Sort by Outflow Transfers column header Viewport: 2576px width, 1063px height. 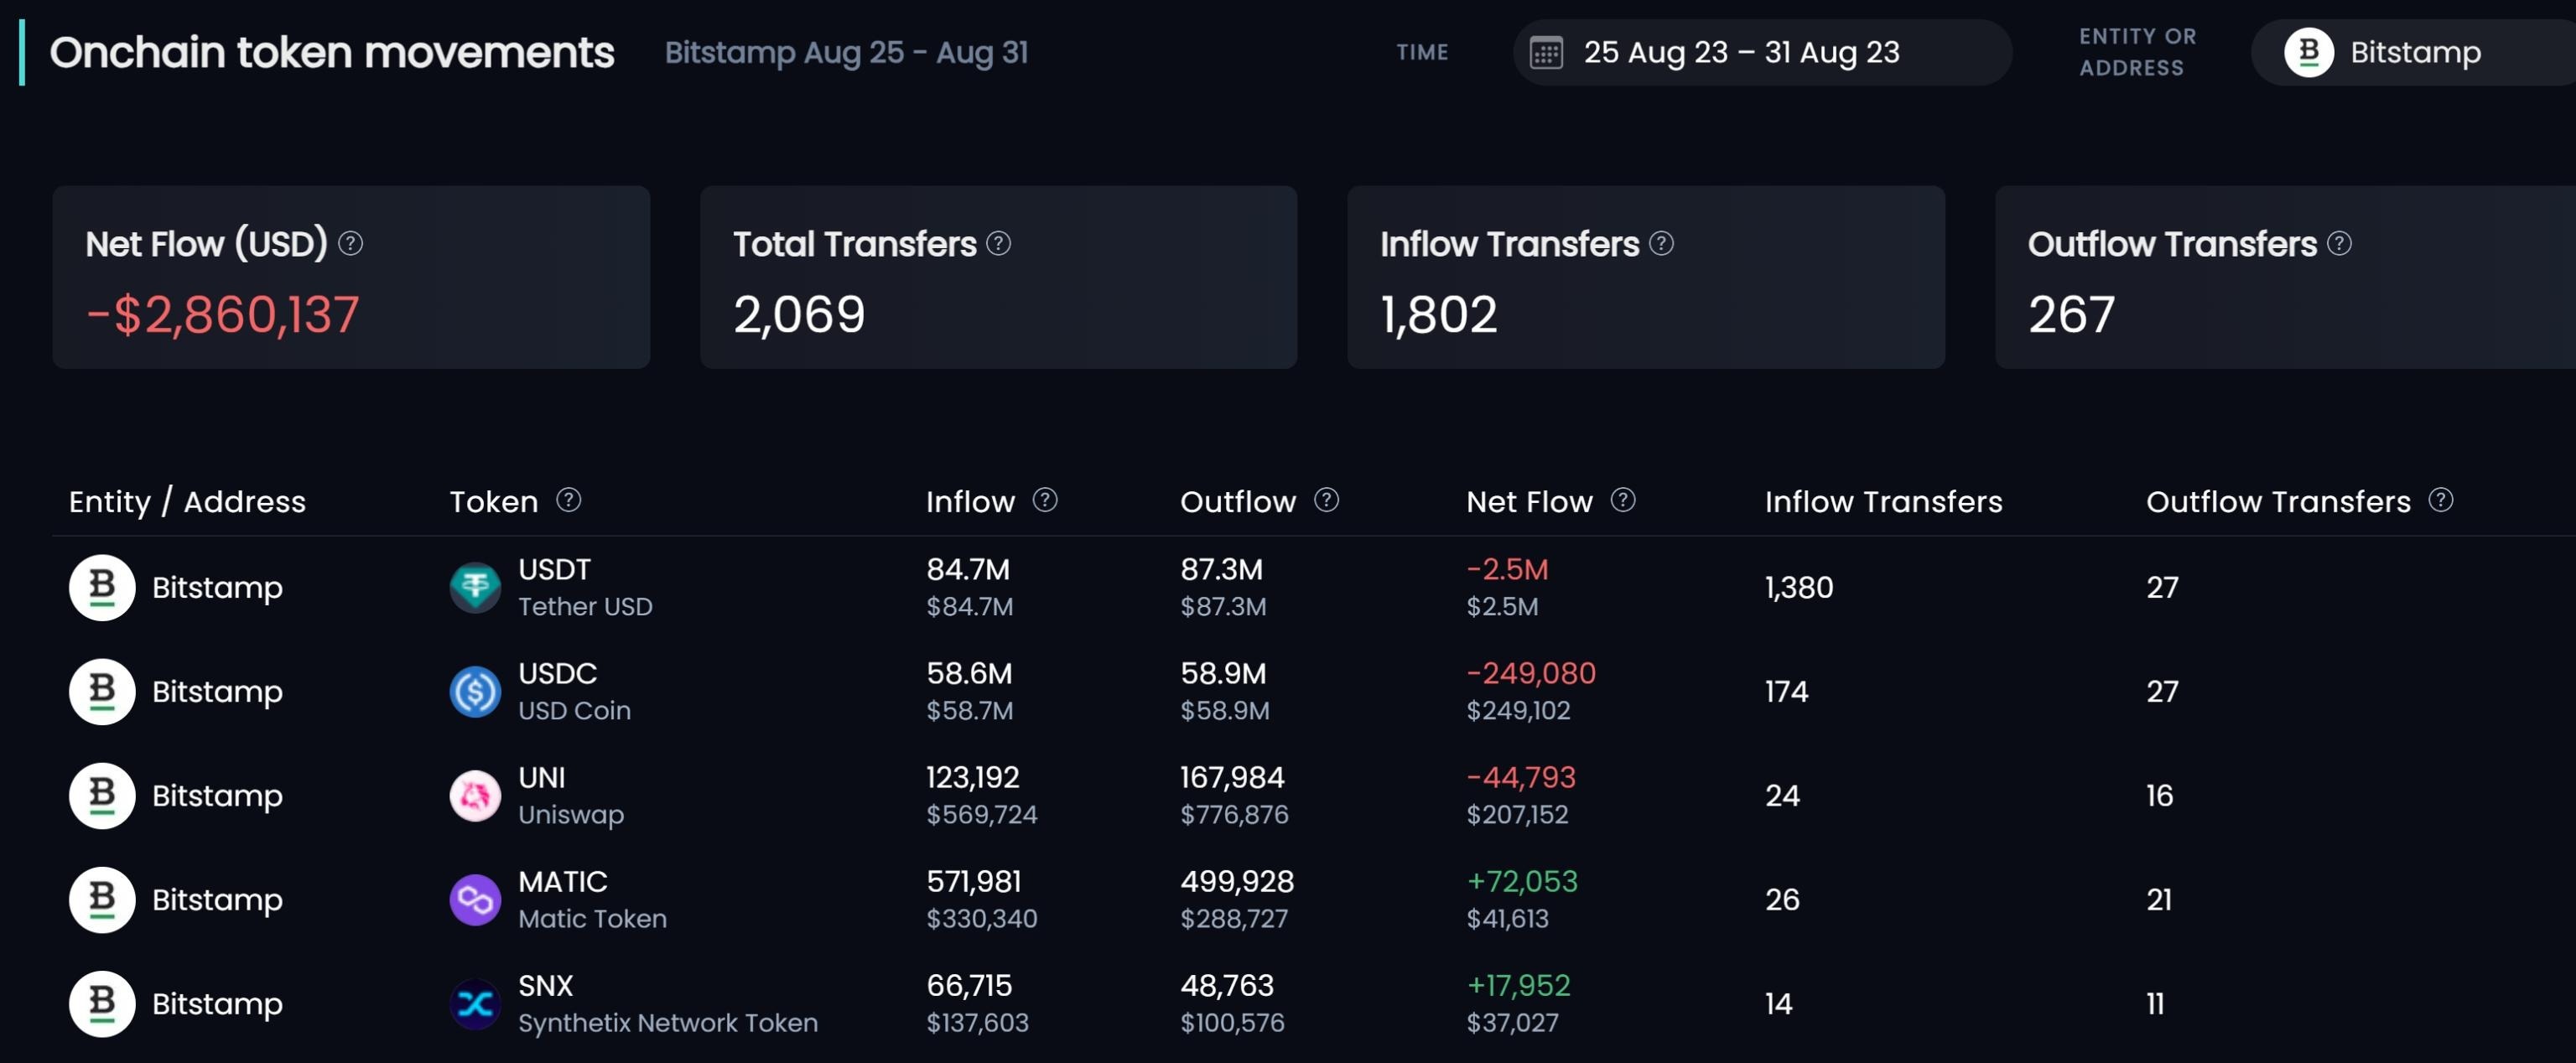(2278, 501)
